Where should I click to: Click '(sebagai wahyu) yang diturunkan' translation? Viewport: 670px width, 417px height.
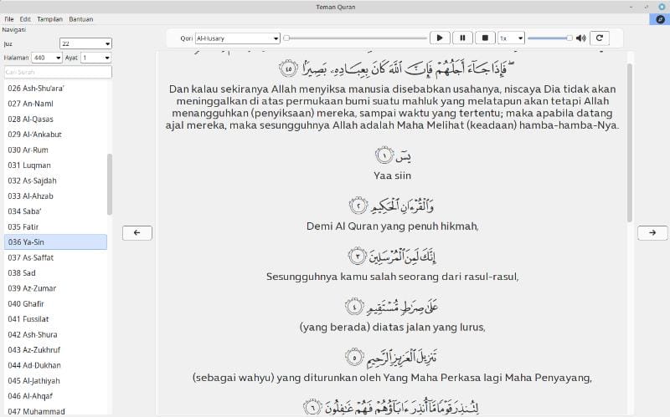point(392,378)
